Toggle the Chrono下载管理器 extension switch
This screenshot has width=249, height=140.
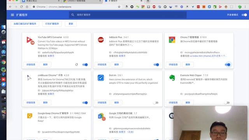[228, 65]
